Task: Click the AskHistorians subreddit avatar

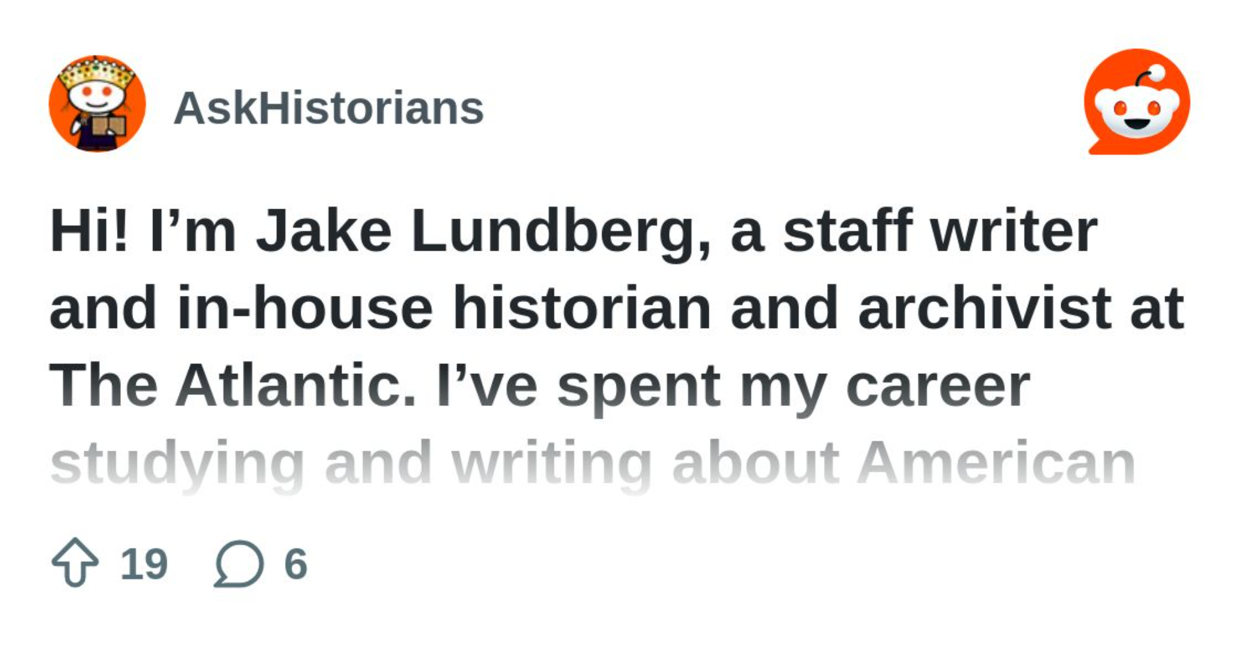Action: point(97,103)
